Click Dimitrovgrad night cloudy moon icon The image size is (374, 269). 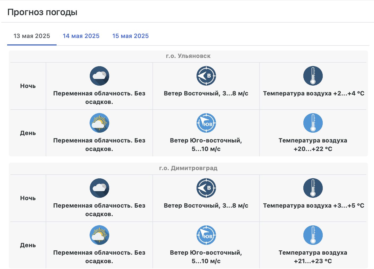[x=99, y=188]
